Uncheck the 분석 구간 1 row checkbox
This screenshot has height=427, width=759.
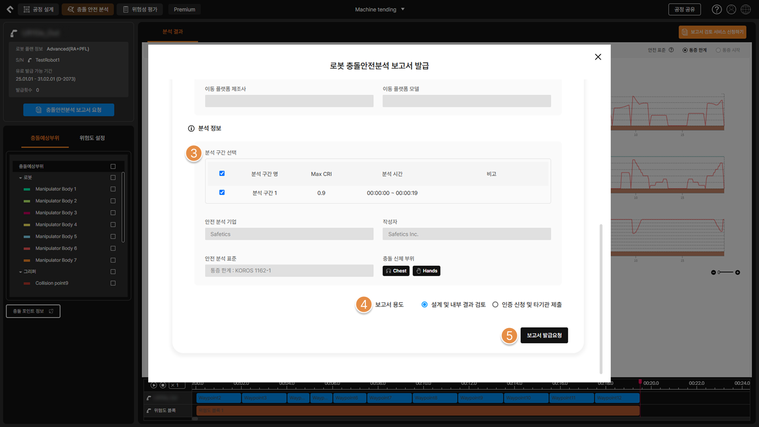(222, 192)
